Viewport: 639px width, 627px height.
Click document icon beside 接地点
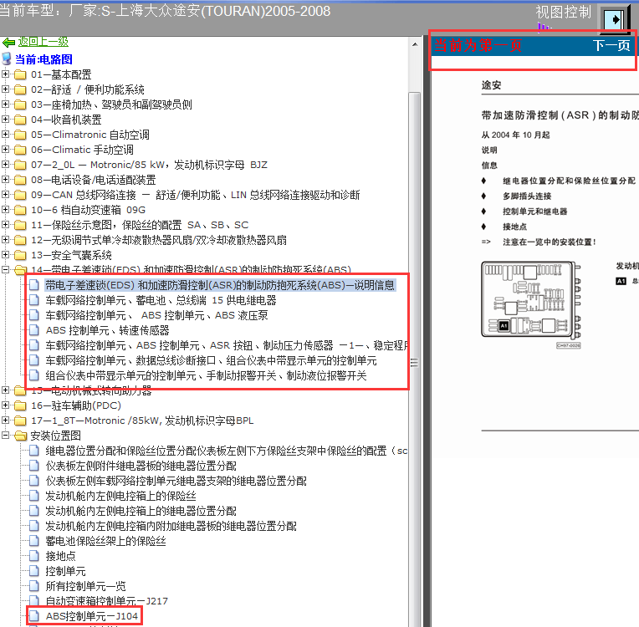click(34, 556)
